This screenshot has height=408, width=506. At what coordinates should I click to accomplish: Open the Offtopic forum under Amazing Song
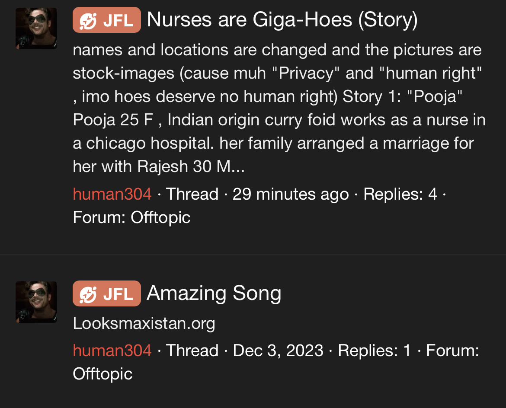click(102, 374)
